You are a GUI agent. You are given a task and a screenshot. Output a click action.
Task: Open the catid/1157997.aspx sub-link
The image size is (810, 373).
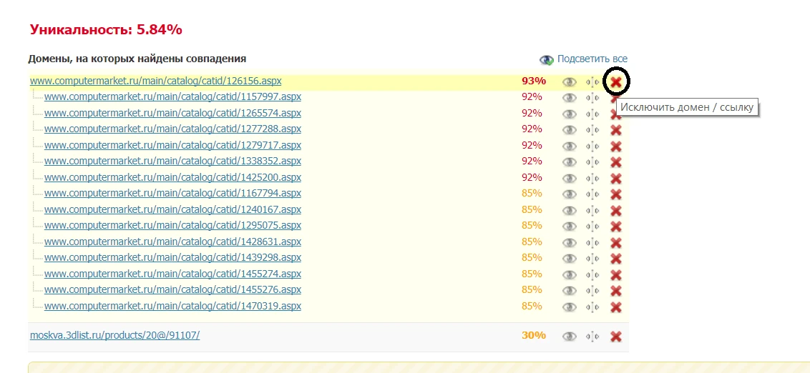tap(172, 96)
